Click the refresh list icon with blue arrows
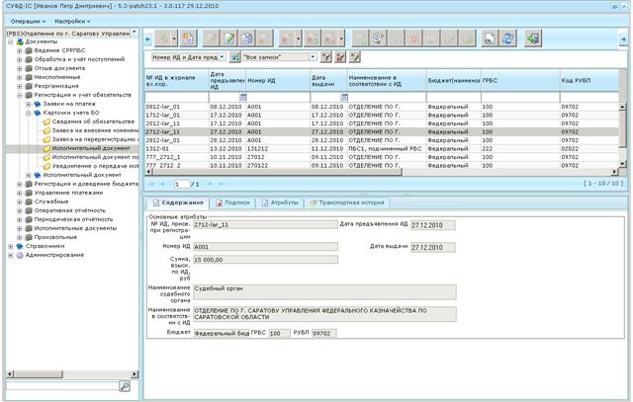633x402 pixels. [x=507, y=39]
